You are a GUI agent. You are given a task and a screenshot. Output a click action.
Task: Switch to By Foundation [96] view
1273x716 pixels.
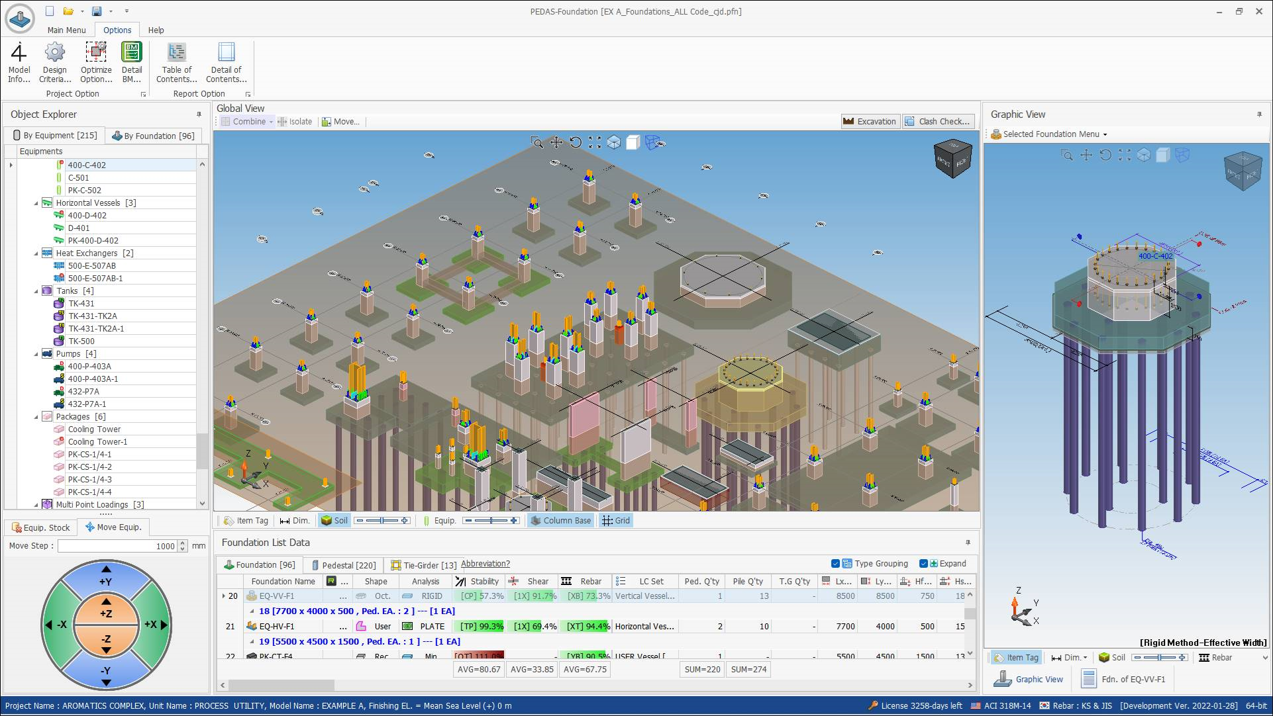click(154, 136)
